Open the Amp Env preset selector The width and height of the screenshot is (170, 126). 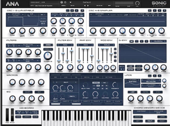(85, 45)
